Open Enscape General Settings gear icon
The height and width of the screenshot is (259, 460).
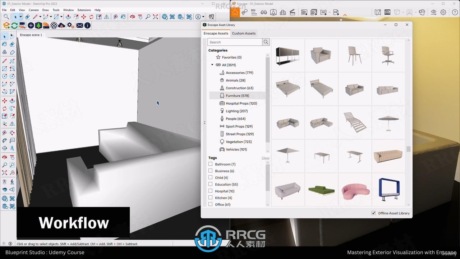pyautogui.click(x=70, y=26)
